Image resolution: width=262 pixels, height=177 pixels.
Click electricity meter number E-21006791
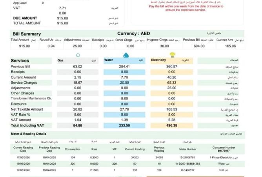187,157
